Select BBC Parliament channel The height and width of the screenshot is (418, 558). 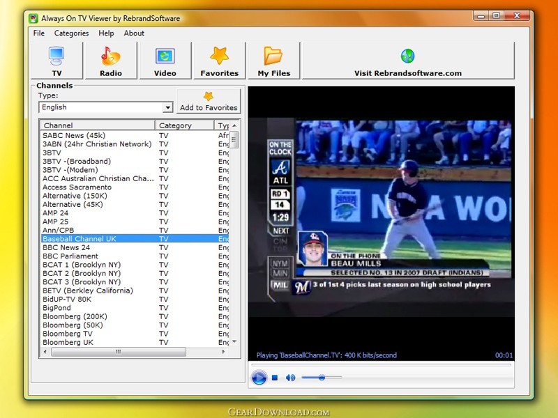pyautogui.click(x=135, y=256)
